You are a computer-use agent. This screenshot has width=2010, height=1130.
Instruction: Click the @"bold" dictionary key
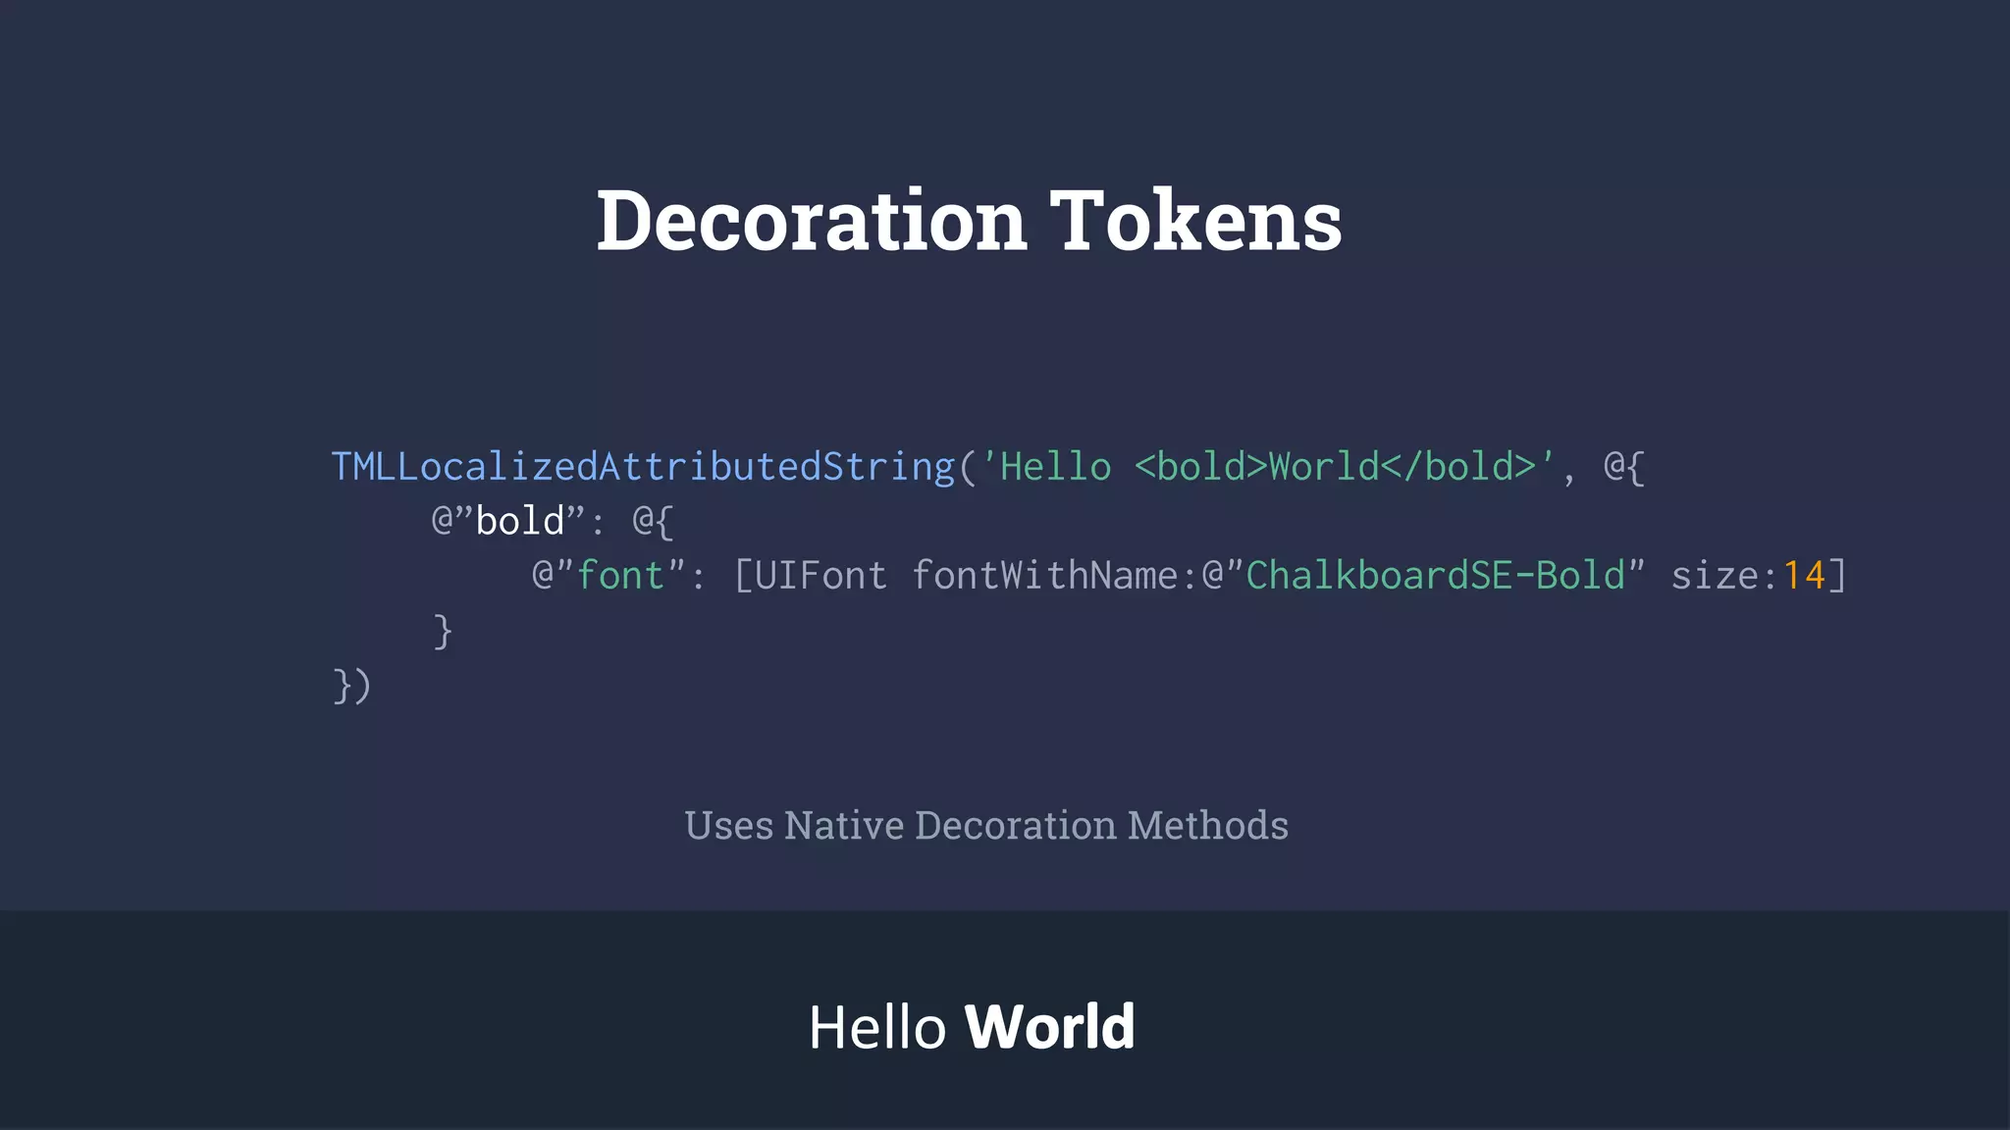click(x=508, y=521)
